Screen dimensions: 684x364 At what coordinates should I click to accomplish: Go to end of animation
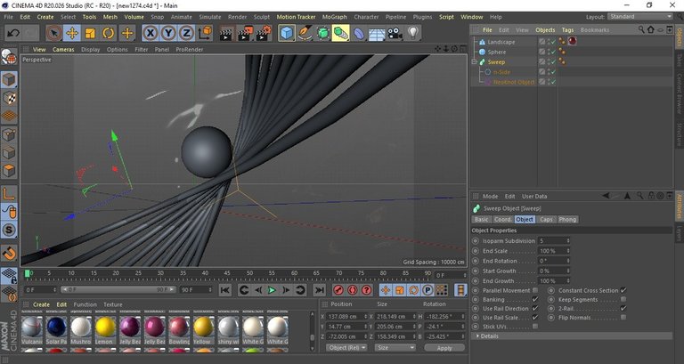[320, 290]
